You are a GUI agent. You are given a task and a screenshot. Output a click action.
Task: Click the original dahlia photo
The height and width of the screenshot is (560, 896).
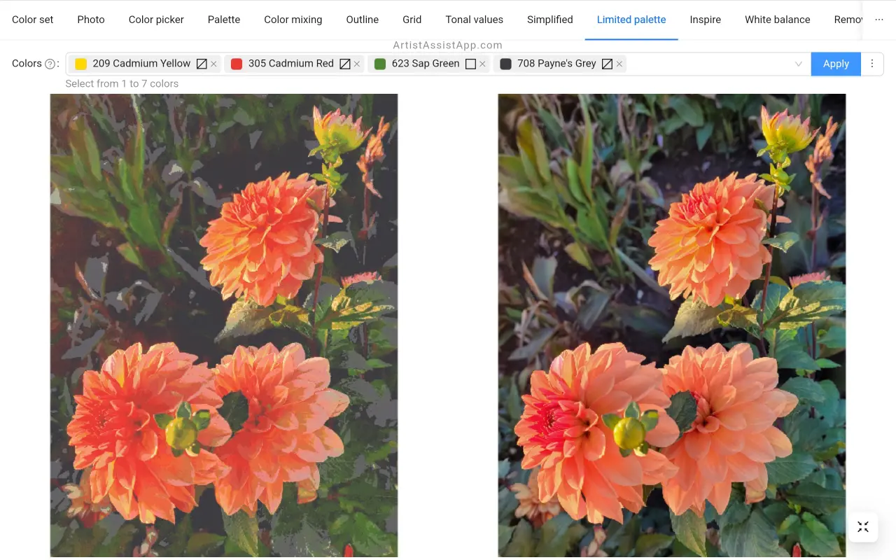672,325
